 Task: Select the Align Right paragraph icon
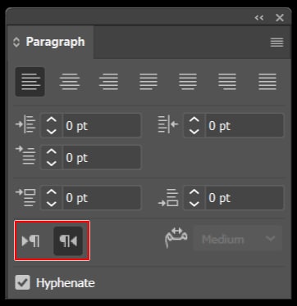click(109, 82)
